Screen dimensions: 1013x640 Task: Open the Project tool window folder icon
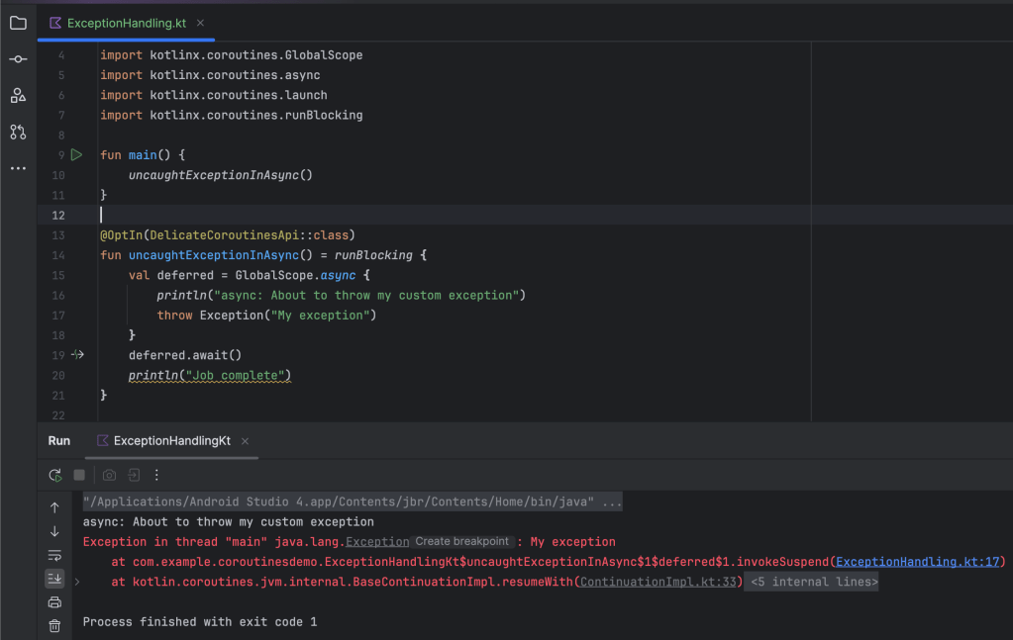18,23
